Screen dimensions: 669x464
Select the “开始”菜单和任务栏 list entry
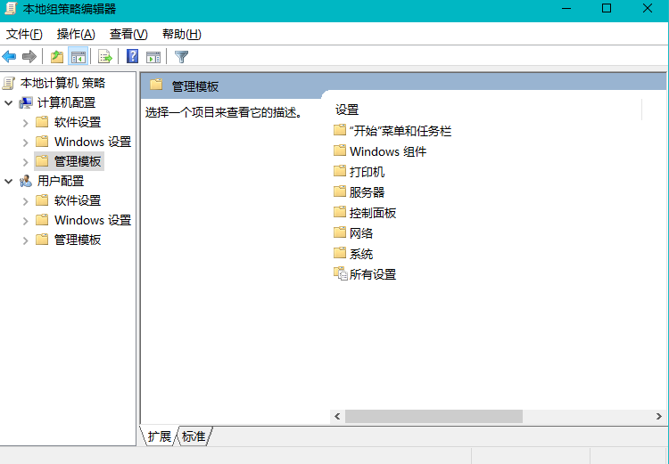401,131
